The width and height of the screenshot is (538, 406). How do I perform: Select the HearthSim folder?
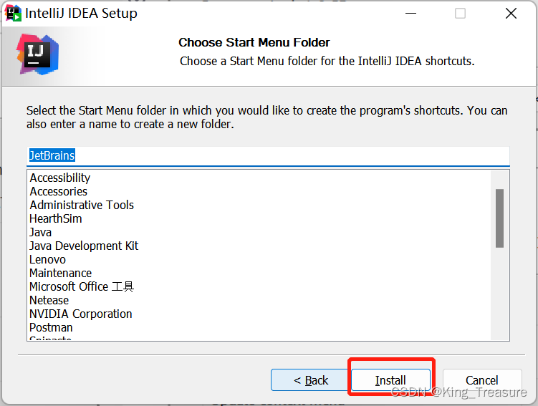click(56, 218)
